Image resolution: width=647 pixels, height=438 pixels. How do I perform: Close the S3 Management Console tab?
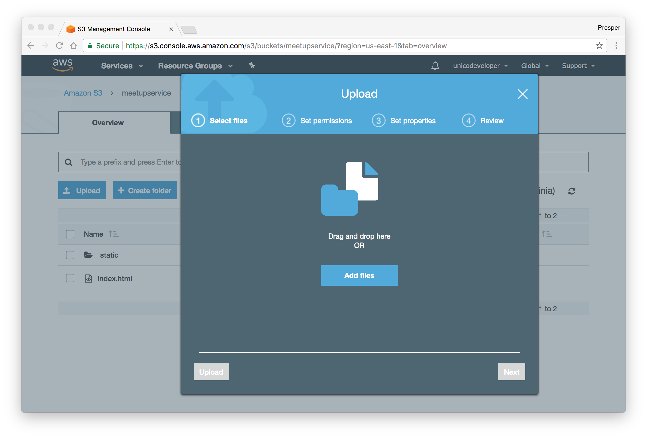click(x=171, y=29)
